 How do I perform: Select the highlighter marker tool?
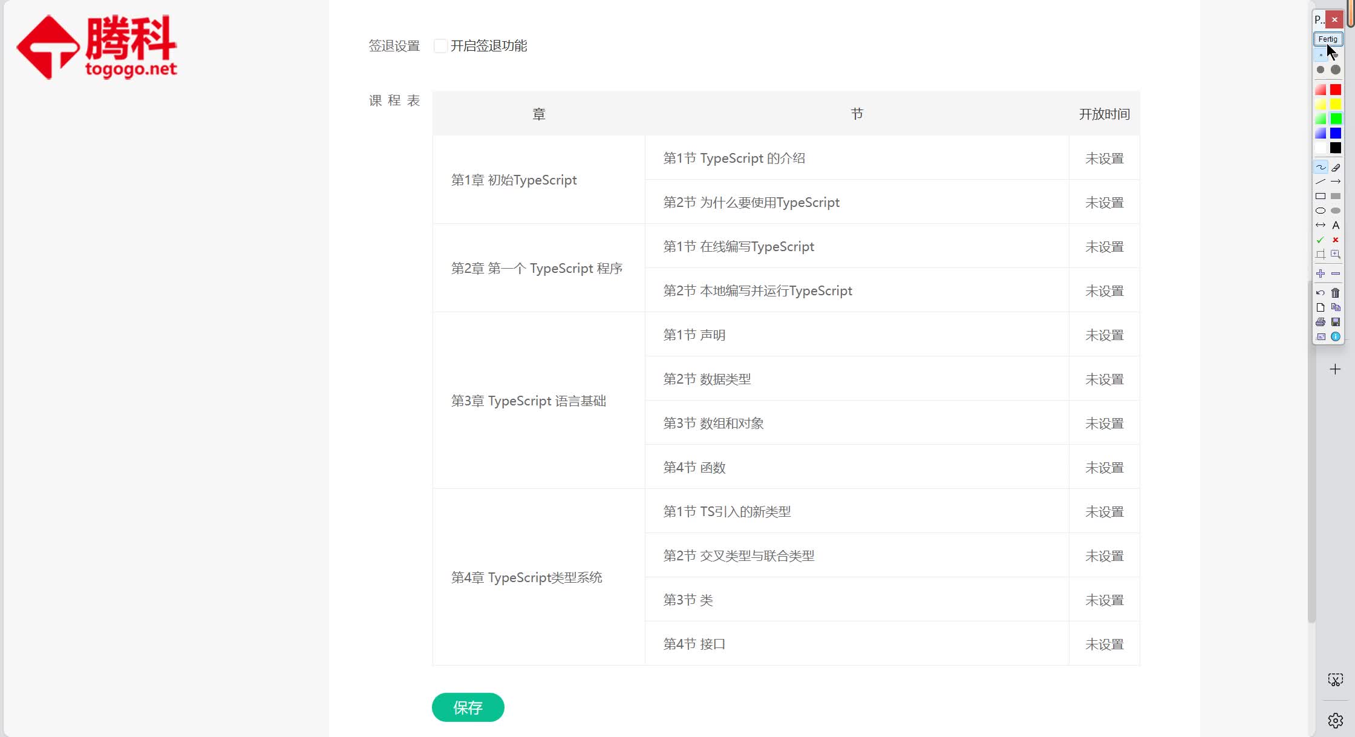(x=1336, y=167)
